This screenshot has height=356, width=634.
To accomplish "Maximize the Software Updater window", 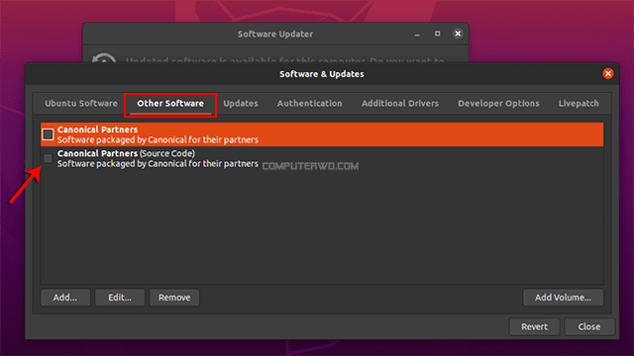I will pos(438,34).
